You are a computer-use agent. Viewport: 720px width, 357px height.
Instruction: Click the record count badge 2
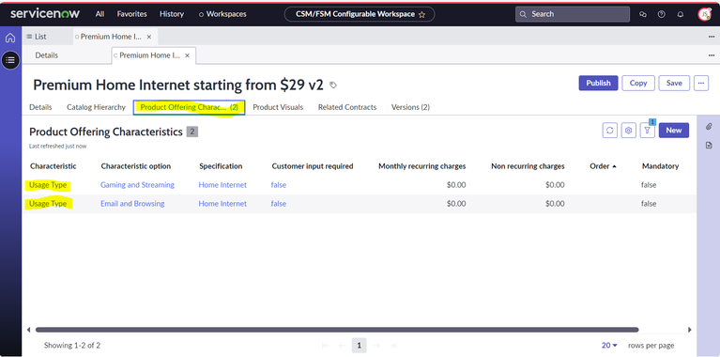(192, 132)
